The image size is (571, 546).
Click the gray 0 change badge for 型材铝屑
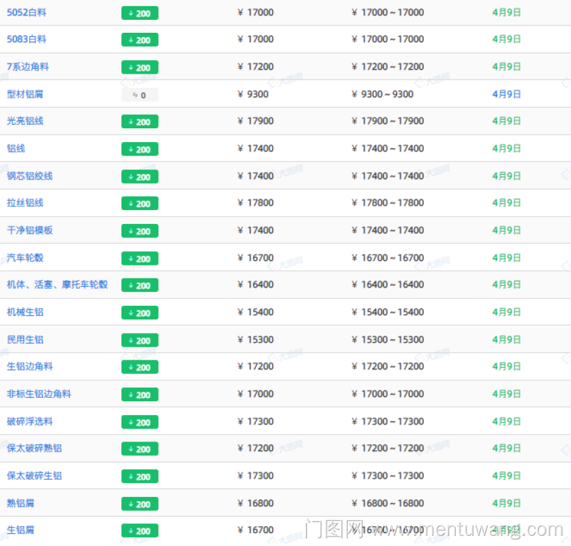point(139,95)
